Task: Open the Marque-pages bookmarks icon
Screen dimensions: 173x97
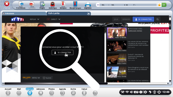Action: (75, 4)
